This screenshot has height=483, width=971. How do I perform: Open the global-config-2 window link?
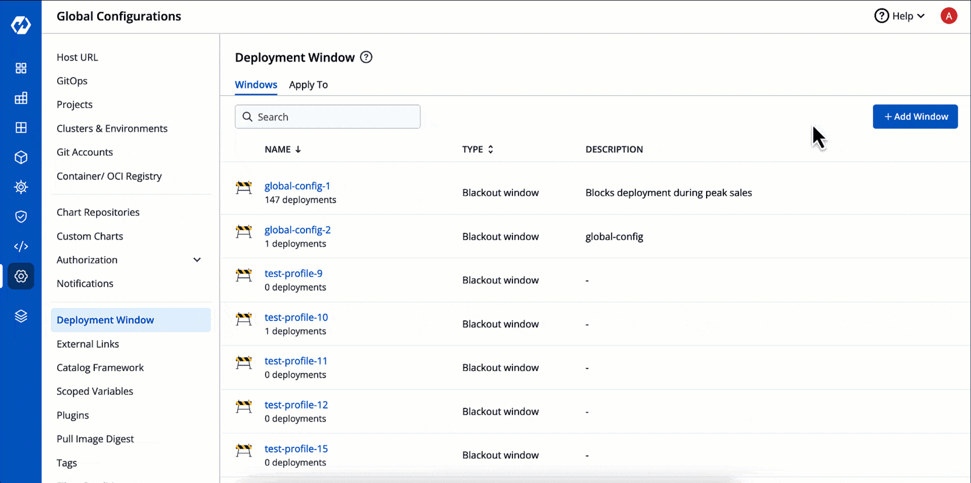click(x=297, y=230)
